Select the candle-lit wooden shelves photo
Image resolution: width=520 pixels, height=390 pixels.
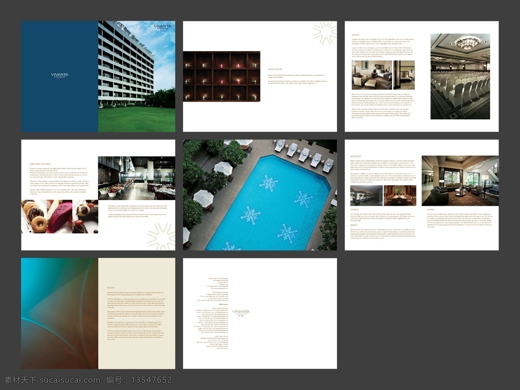coord(221,77)
